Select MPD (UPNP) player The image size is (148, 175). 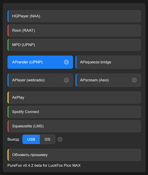74,45
